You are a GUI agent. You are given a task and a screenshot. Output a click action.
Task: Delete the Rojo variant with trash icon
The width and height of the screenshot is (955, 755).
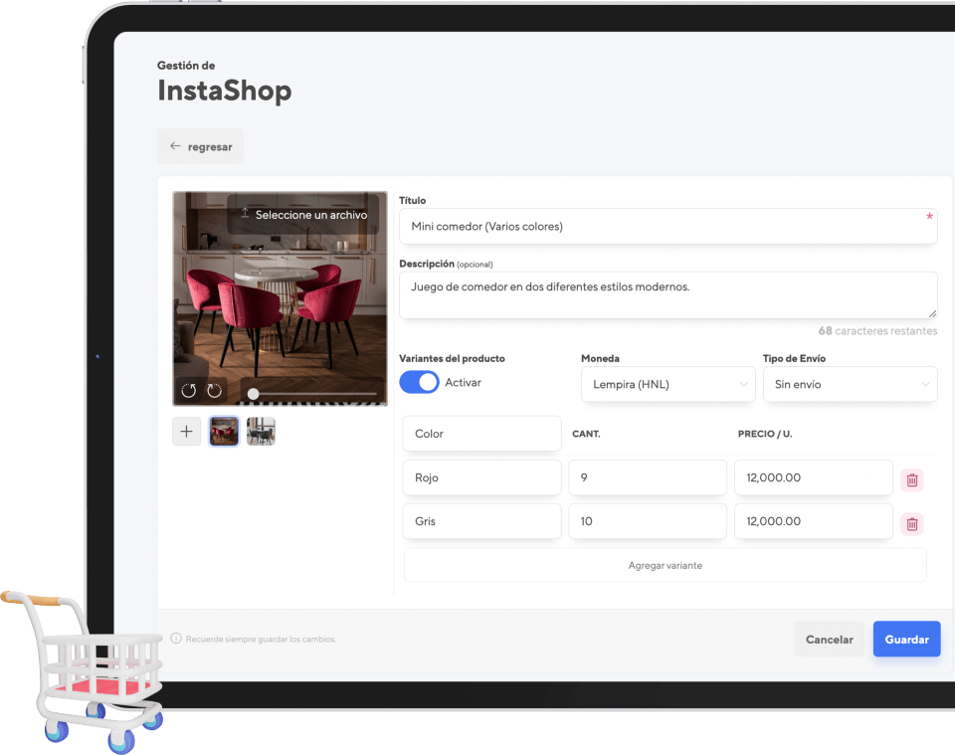click(911, 479)
